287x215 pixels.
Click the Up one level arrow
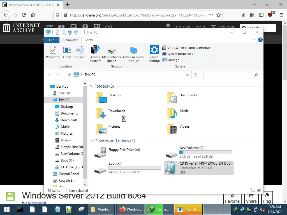coord(70,75)
